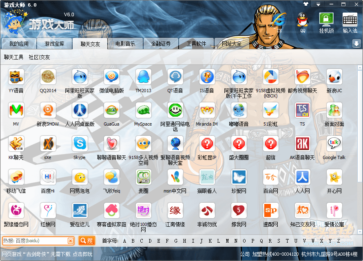Open Internet Explorer shortcut in header

[x=279, y=22]
